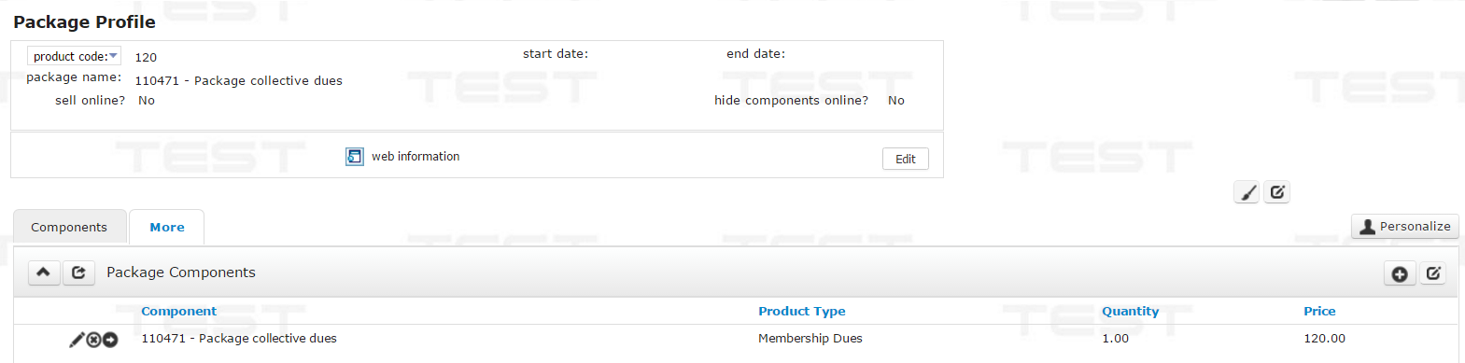Open the product code dropdown

pos(74,56)
